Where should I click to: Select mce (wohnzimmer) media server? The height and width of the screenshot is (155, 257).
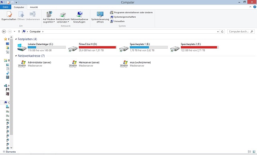tap(135, 64)
